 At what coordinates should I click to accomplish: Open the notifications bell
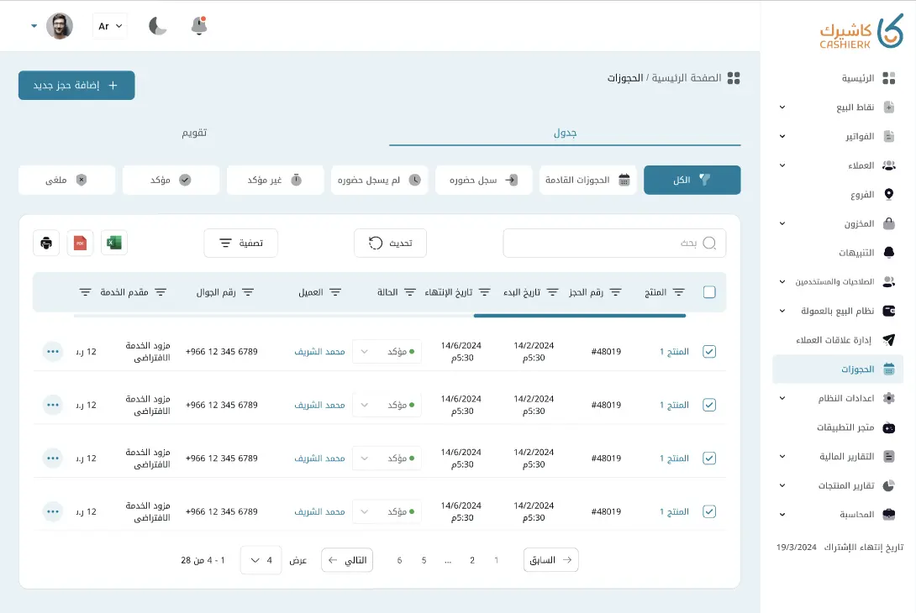coord(199,26)
